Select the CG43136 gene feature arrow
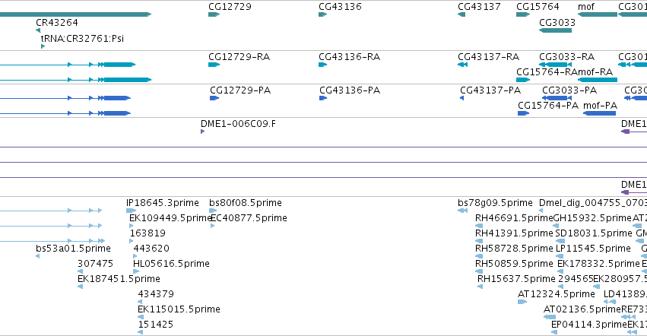This screenshot has height=336, width=647. (322, 14)
